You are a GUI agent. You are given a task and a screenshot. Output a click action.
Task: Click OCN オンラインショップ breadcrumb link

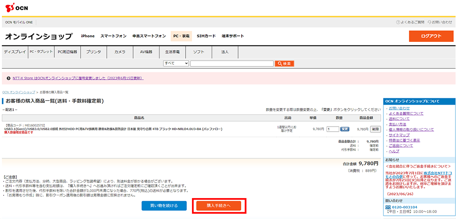19,92
